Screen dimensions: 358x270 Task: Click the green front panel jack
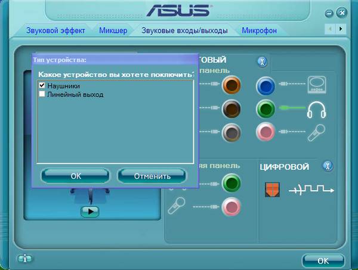(232, 183)
